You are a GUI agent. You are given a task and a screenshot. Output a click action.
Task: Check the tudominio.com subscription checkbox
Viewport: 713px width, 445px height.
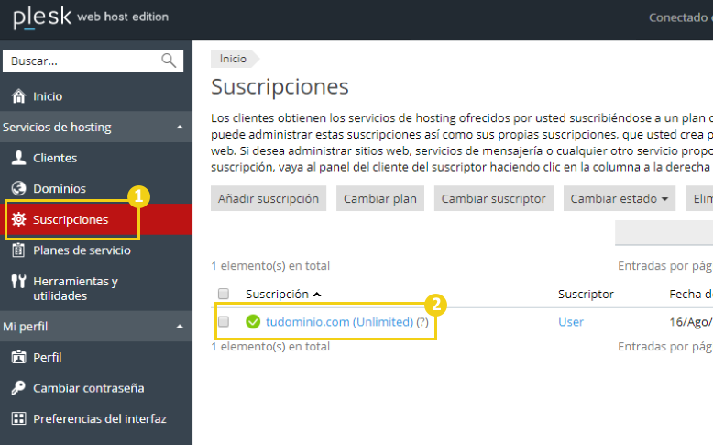(224, 321)
